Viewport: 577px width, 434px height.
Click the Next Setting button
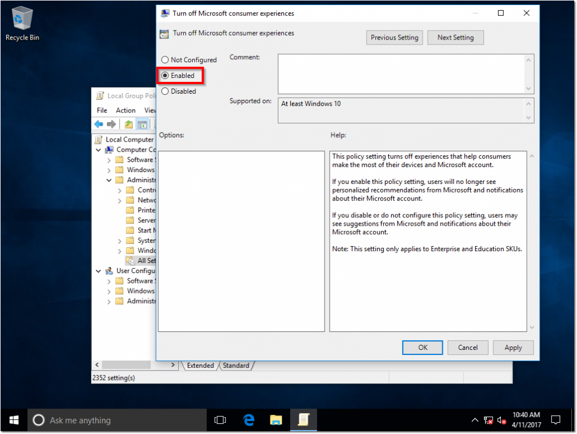(x=455, y=38)
